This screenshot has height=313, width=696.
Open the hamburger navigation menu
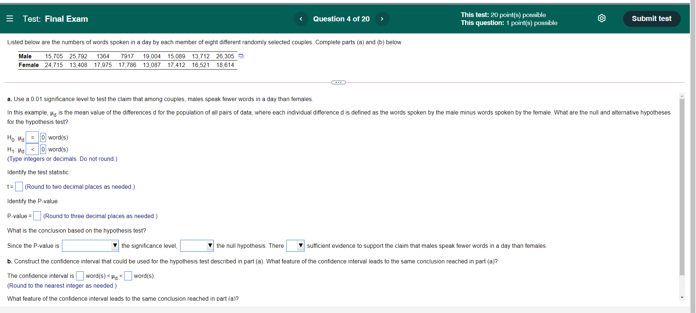[x=10, y=18]
